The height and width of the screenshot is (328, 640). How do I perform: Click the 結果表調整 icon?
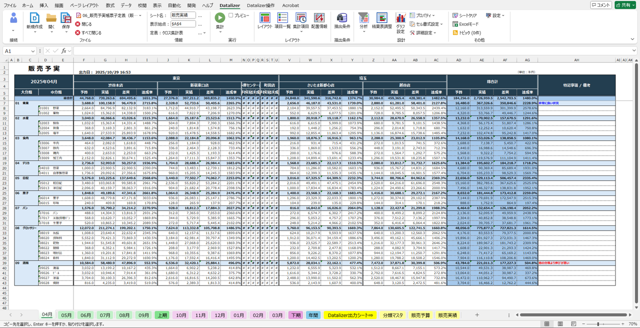pos(381,19)
